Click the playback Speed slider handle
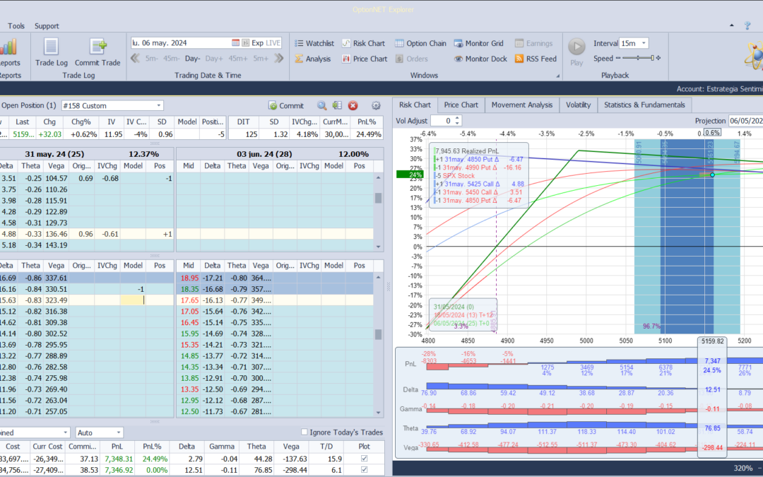The height and width of the screenshot is (477, 763). tap(653, 58)
